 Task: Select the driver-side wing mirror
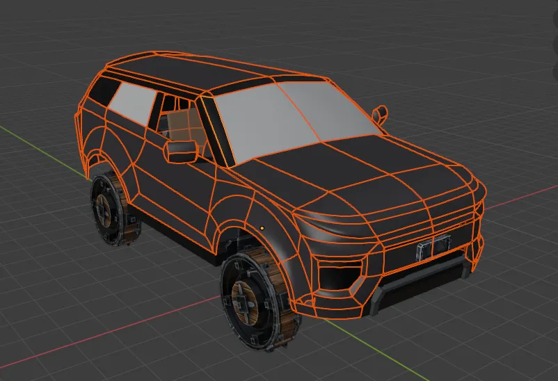pos(181,151)
